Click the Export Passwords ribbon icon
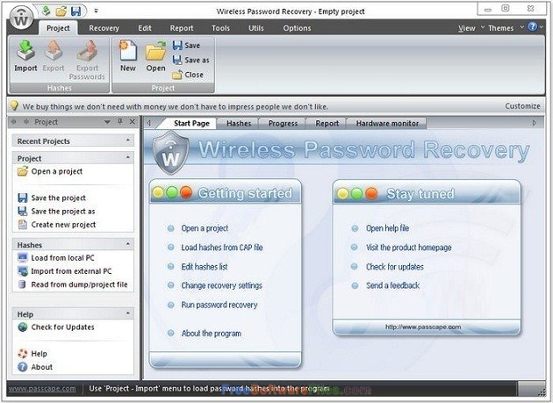 point(87,60)
